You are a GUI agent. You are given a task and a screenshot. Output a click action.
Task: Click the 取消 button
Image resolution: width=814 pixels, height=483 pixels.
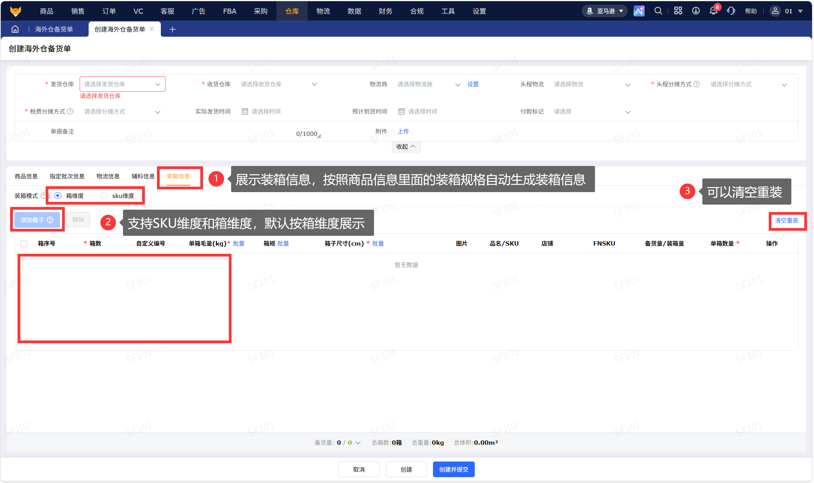(359, 469)
